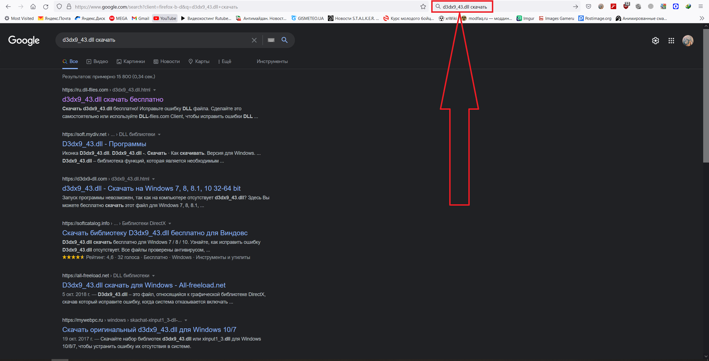The height and width of the screenshot is (361, 709).
Task: Click the Firefox Home button
Action: pyautogui.click(x=33, y=7)
